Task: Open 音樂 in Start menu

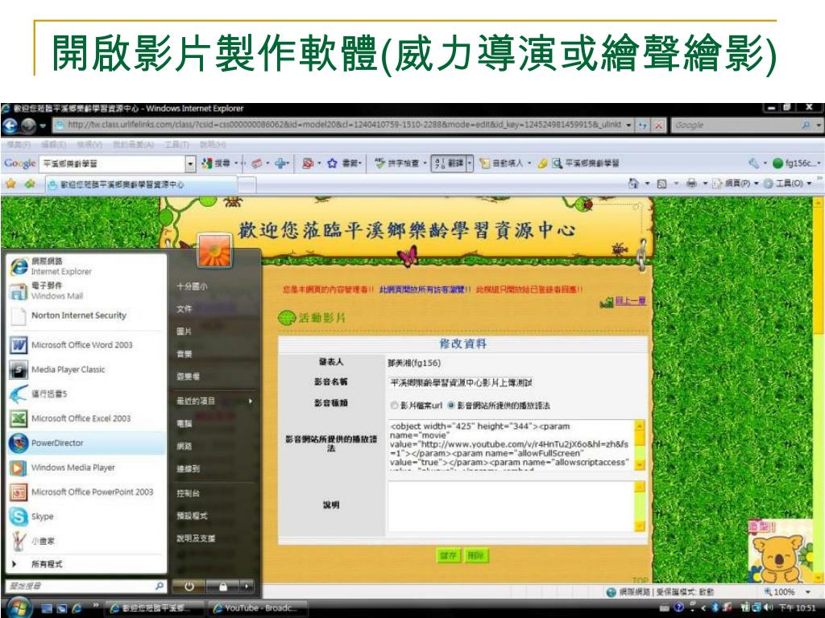Action: pos(184,354)
